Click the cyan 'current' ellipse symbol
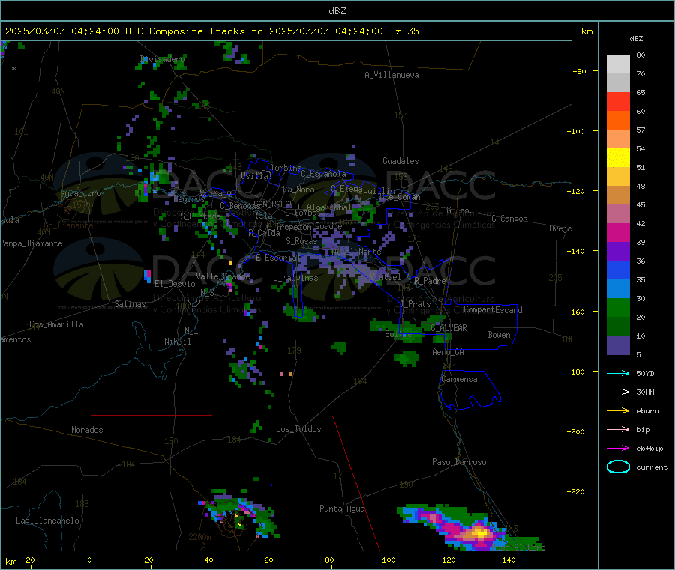The width and height of the screenshot is (675, 570). (618, 467)
